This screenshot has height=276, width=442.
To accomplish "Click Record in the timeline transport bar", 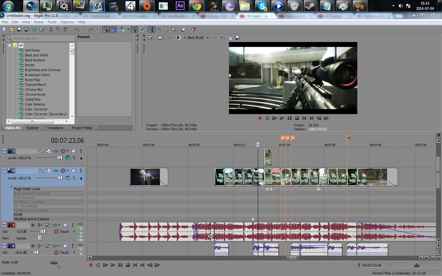I will (x=91, y=265).
